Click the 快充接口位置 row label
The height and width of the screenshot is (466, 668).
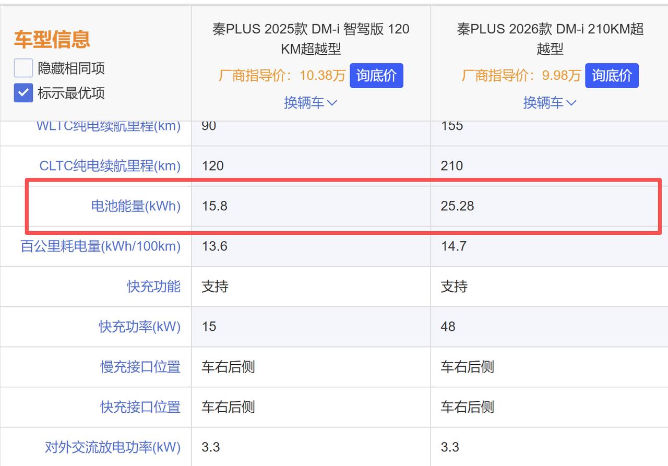pos(140,407)
